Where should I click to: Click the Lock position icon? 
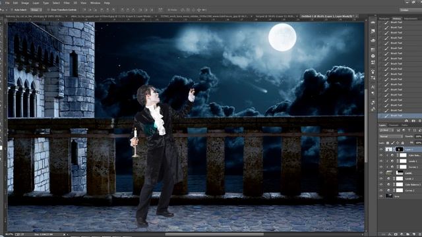pyautogui.click(x=398, y=143)
